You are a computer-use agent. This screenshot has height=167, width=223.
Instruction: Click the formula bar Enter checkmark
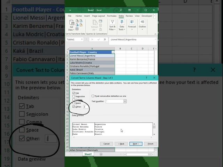coord(99,39)
